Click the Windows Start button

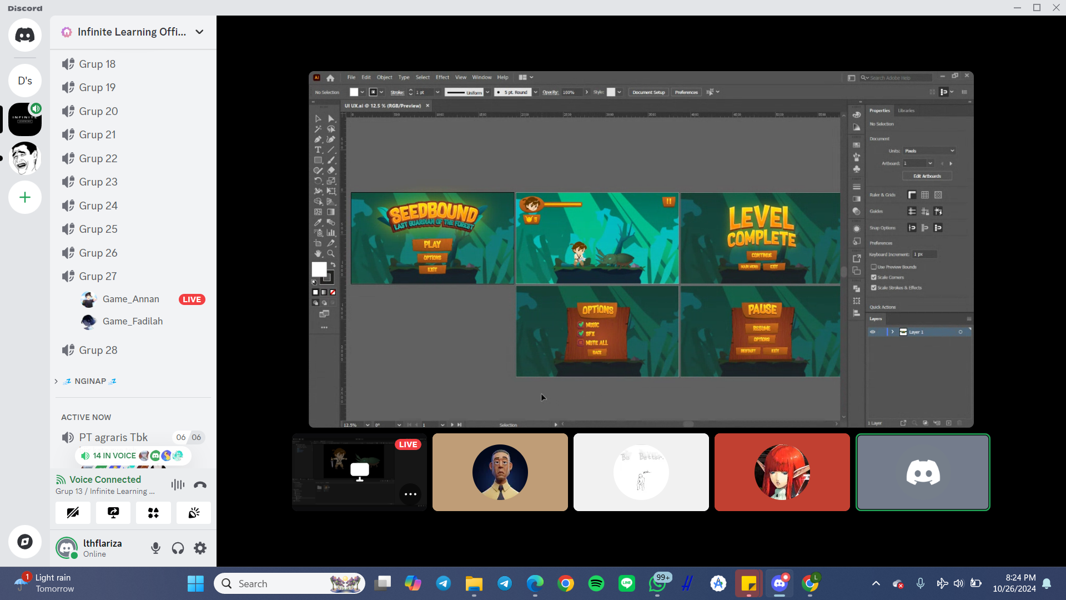pos(195,583)
